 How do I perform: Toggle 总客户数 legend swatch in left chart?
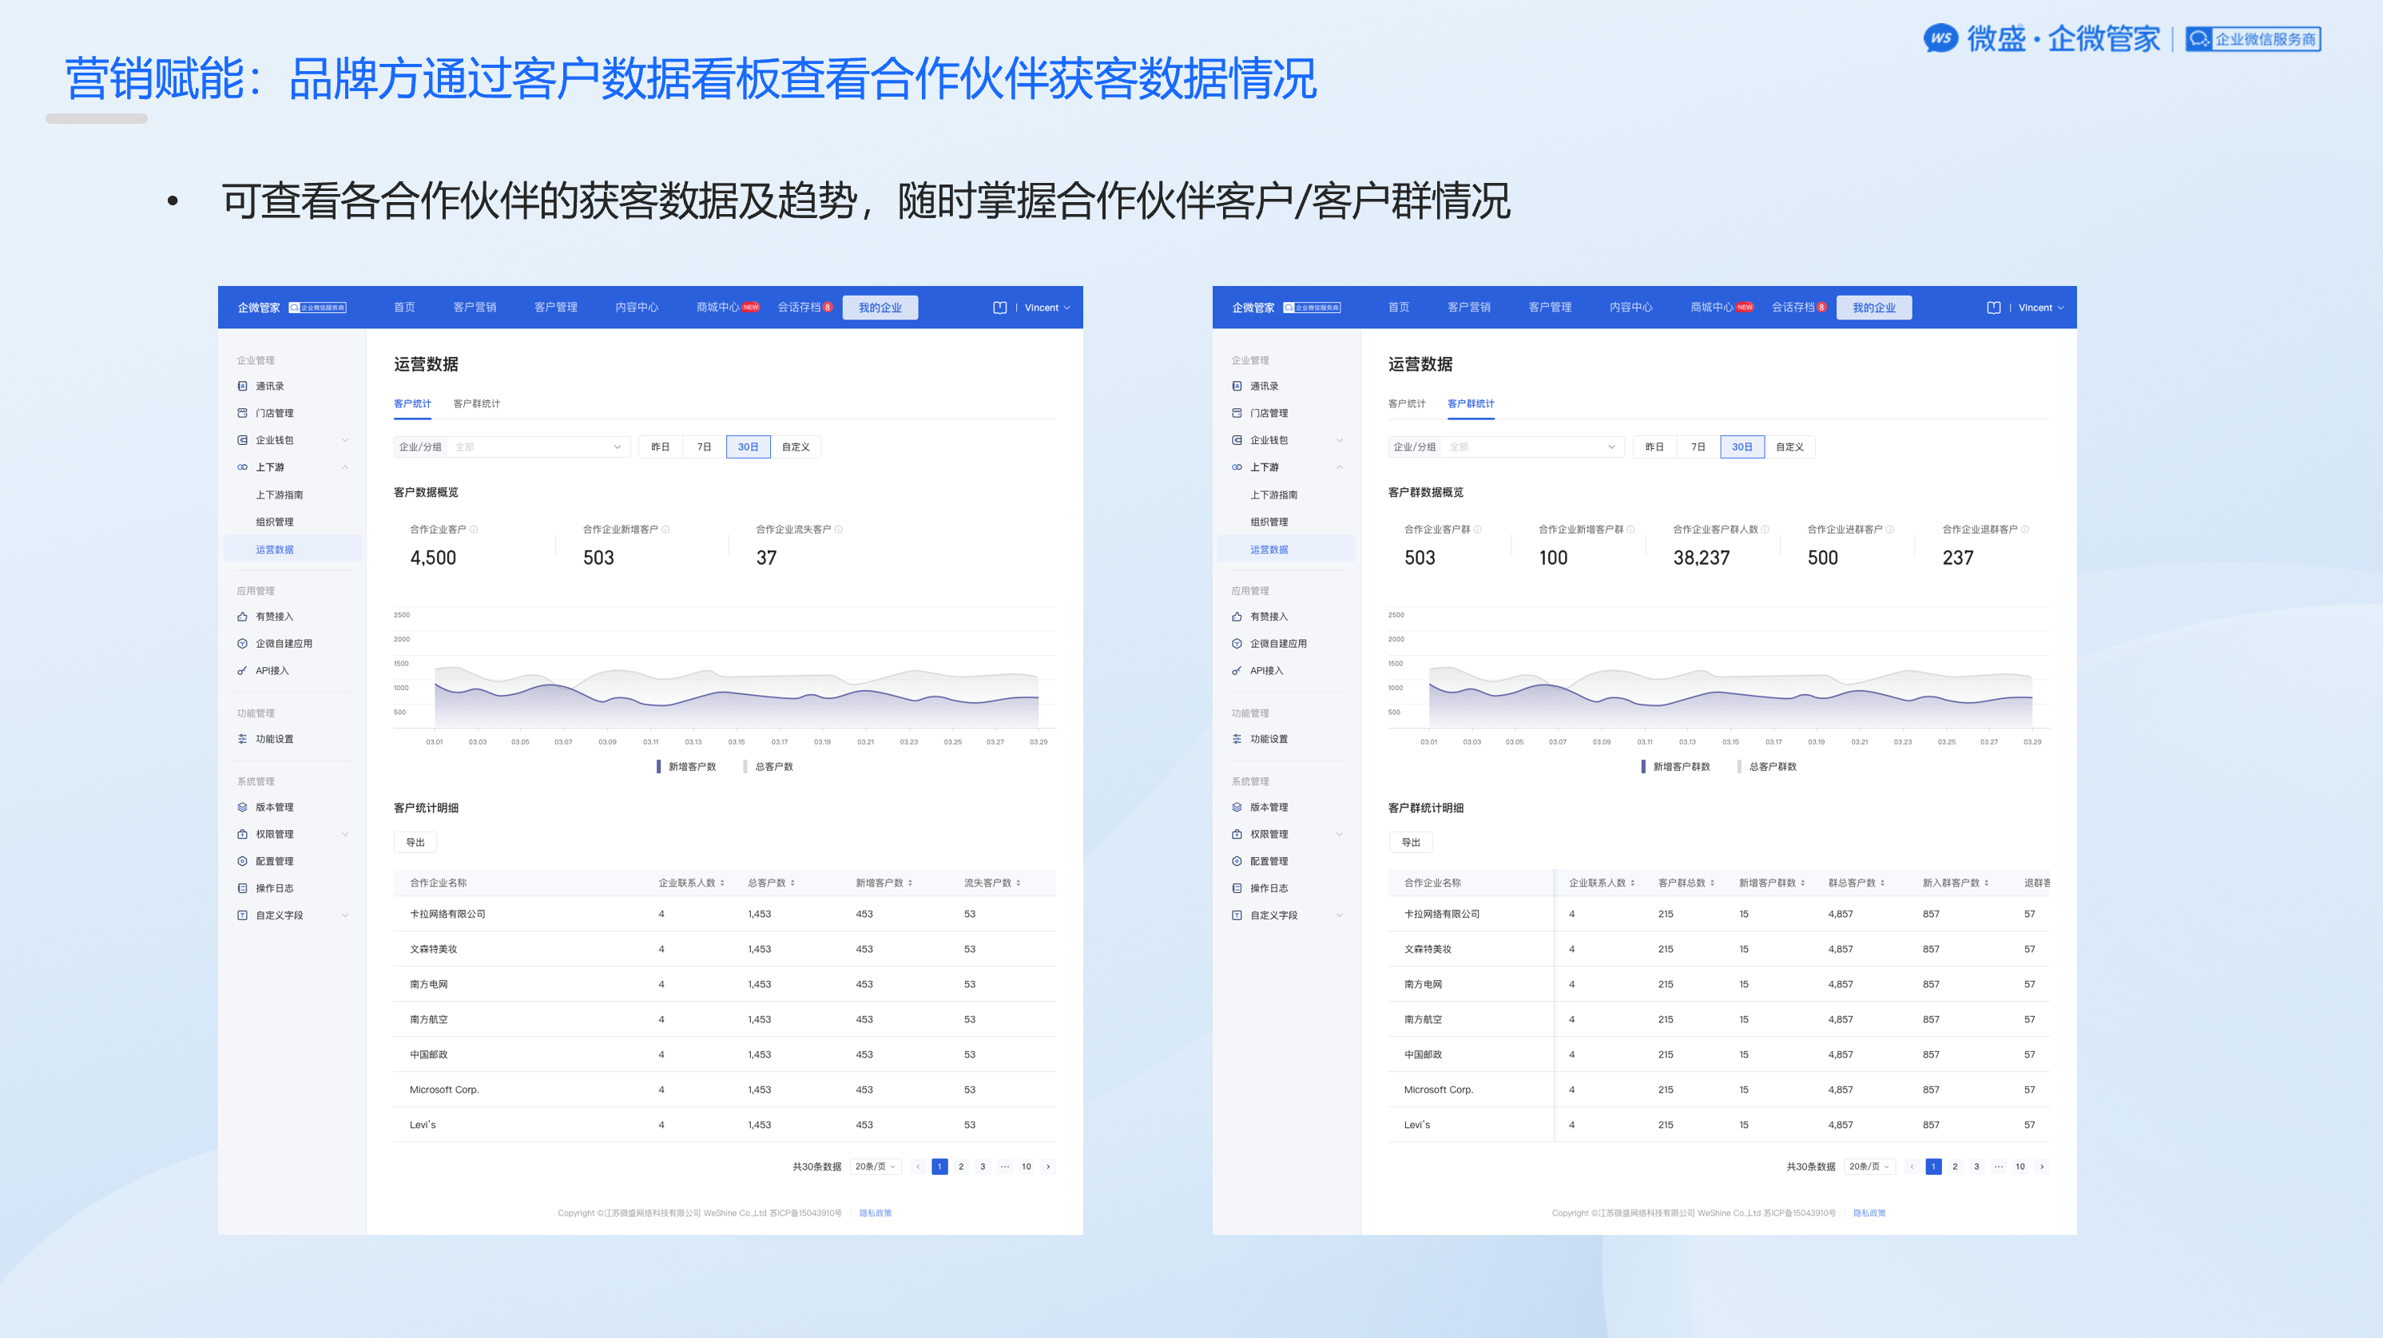[745, 766]
